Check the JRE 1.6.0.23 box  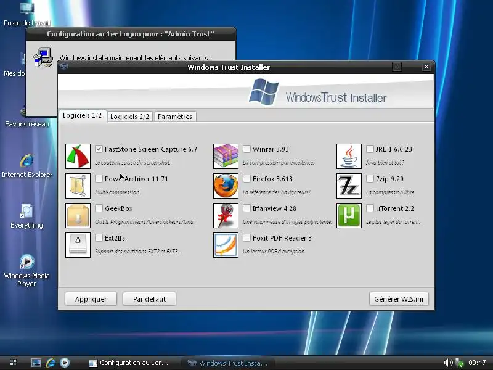(370, 149)
